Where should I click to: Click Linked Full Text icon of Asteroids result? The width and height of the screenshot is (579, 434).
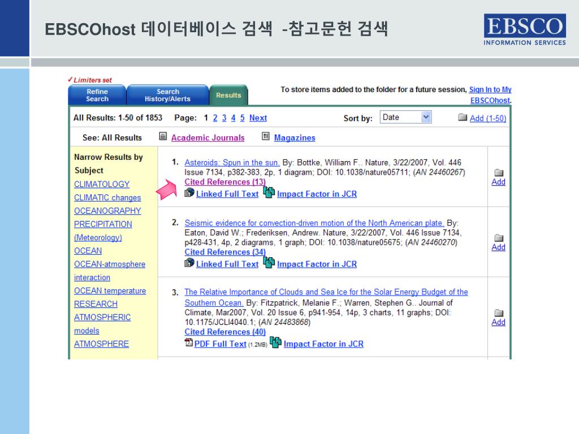(x=189, y=193)
